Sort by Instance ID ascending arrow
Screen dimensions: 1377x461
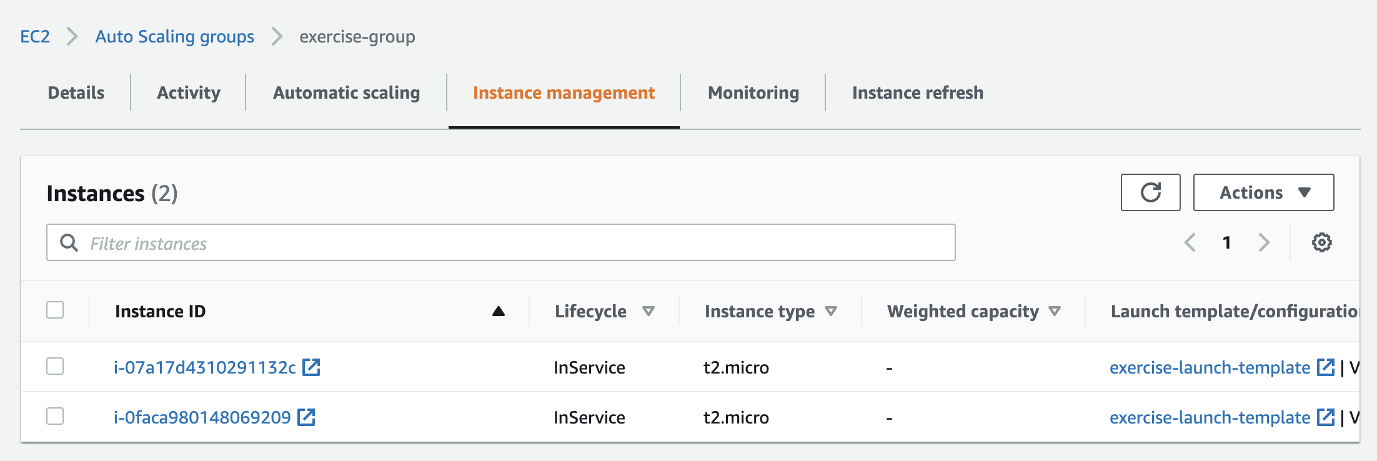tap(498, 311)
